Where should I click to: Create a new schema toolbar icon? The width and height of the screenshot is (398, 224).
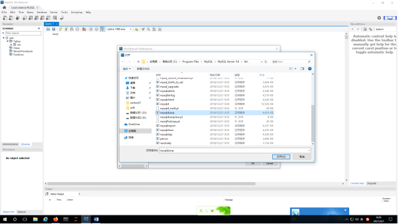pyautogui.click(x=25, y=18)
